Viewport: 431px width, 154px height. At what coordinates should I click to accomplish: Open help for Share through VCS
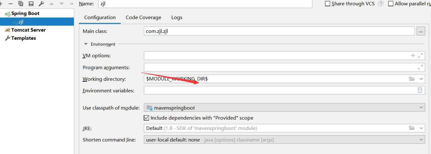click(x=381, y=4)
